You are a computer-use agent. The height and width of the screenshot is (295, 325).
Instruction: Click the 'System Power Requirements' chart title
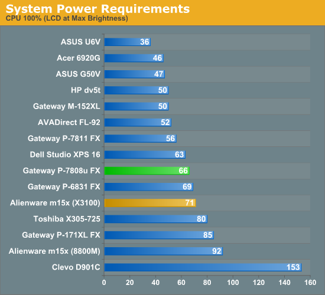pos(97,9)
